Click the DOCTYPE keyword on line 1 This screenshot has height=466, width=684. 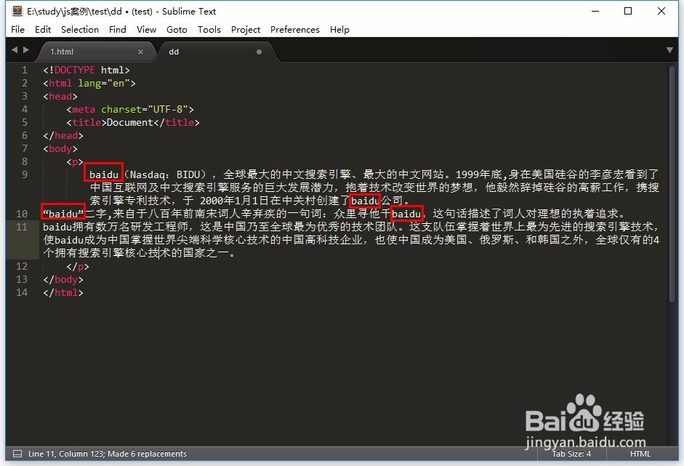(75, 70)
